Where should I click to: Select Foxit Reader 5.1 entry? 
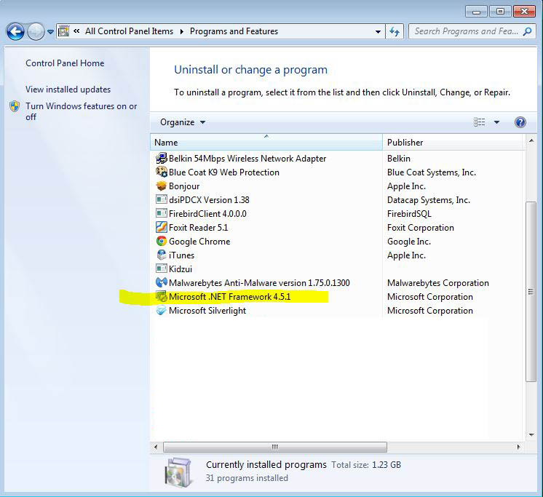[198, 228]
